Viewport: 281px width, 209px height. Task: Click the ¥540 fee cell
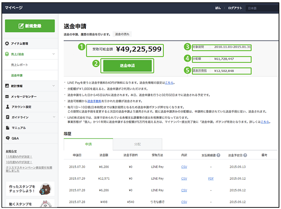point(130,202)
